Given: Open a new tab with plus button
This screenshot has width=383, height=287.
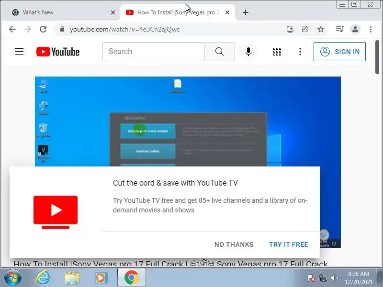Looking at the screenshot, I should [246, 12].
